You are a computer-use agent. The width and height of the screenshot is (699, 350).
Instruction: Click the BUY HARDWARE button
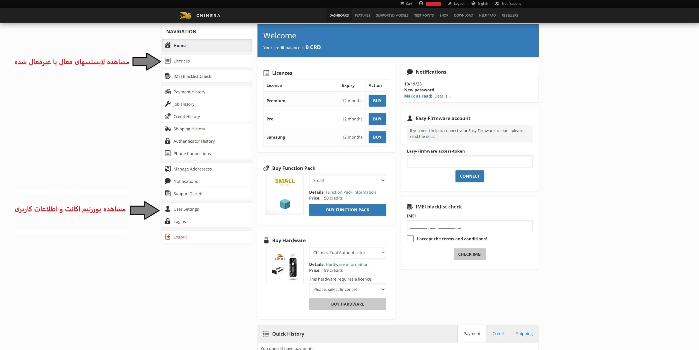point(348,304)
